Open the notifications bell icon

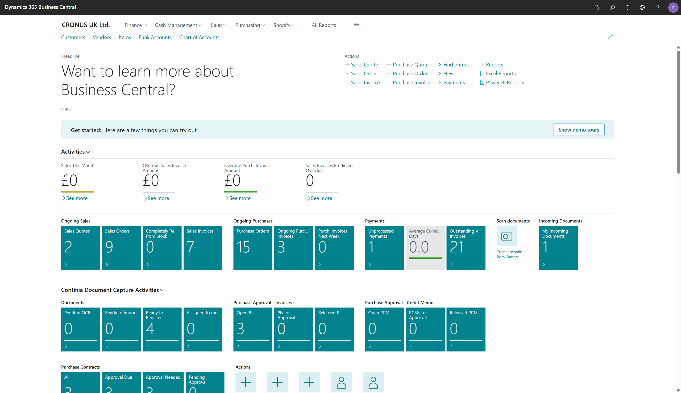(627, 7)
